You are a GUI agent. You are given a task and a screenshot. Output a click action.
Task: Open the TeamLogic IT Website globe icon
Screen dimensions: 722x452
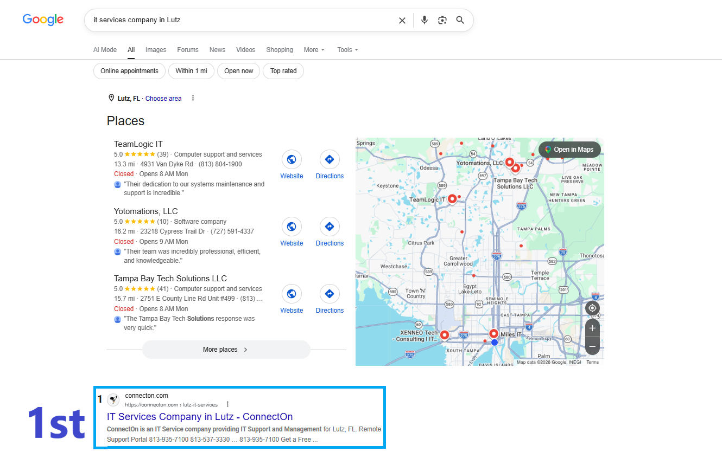(x=292, y=159)
